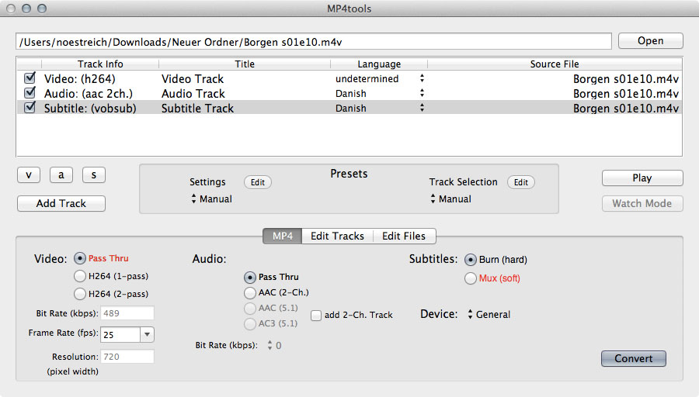
Task: Click the Open button for file
Action: [650, 41]
